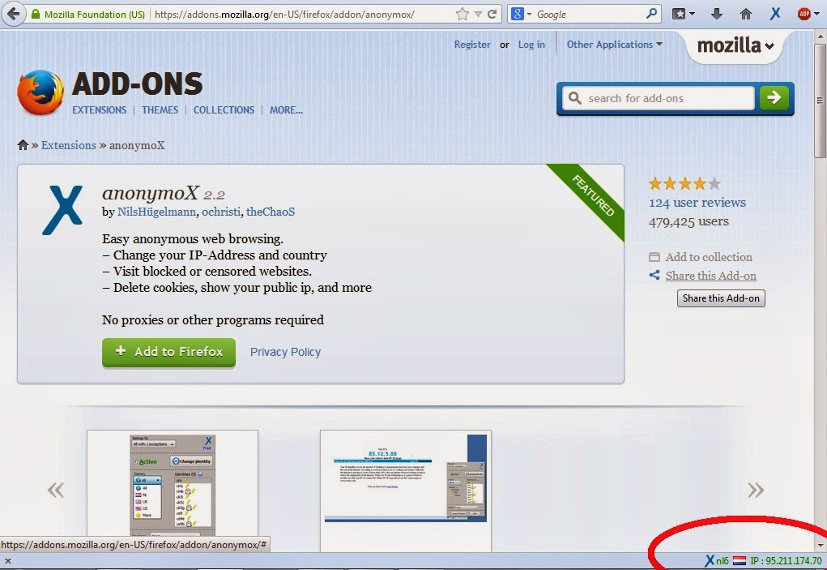Click the vertical scrollbar up arrow
This screenshot has height=570, width=827.
pos(821,36)
